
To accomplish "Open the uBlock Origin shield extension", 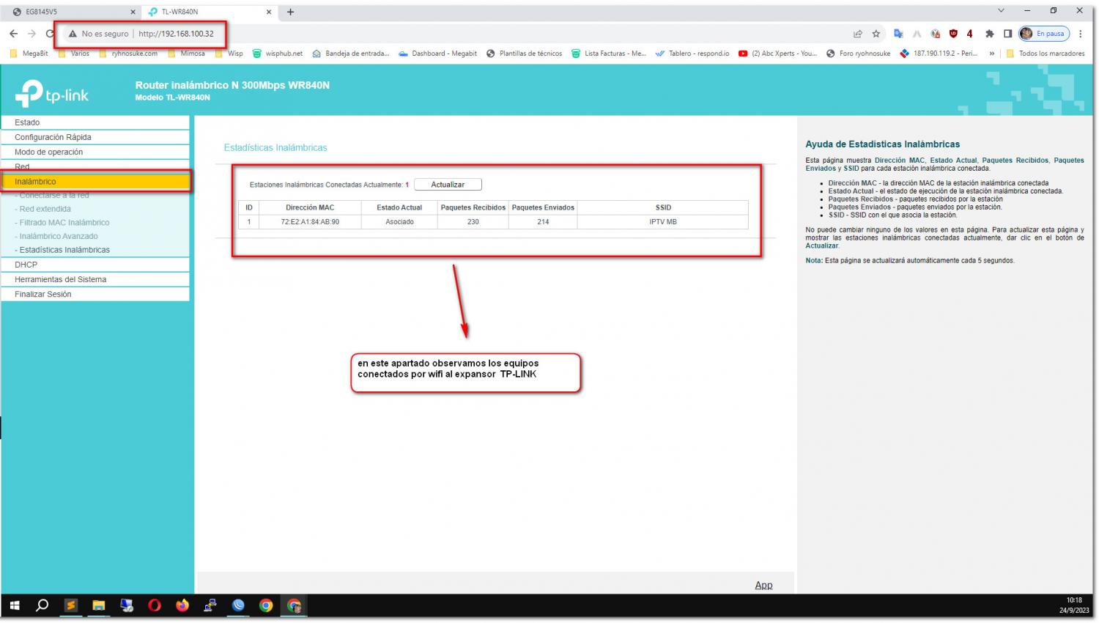I will point(953,34).
